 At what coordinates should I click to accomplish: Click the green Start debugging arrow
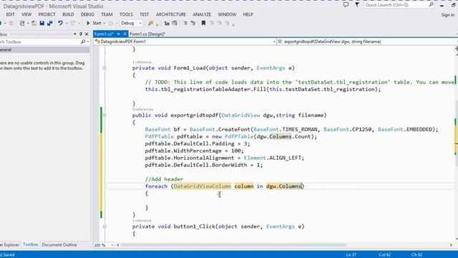tap(88, 23)
